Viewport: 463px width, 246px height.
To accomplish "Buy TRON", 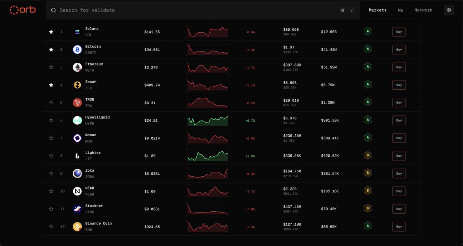I will pos(399,103).
